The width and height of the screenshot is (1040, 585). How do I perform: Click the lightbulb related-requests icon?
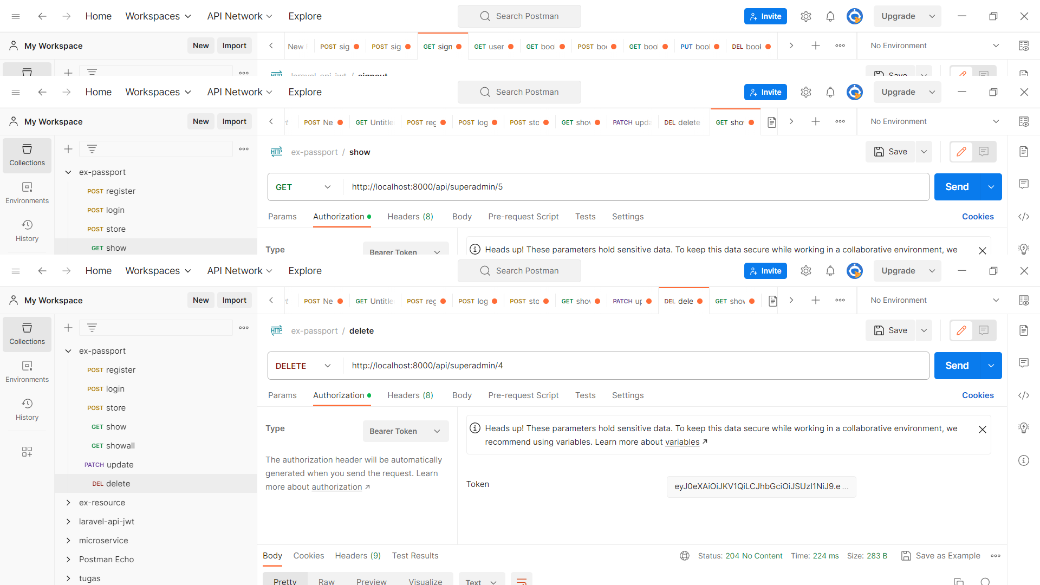coord(1023,428)
